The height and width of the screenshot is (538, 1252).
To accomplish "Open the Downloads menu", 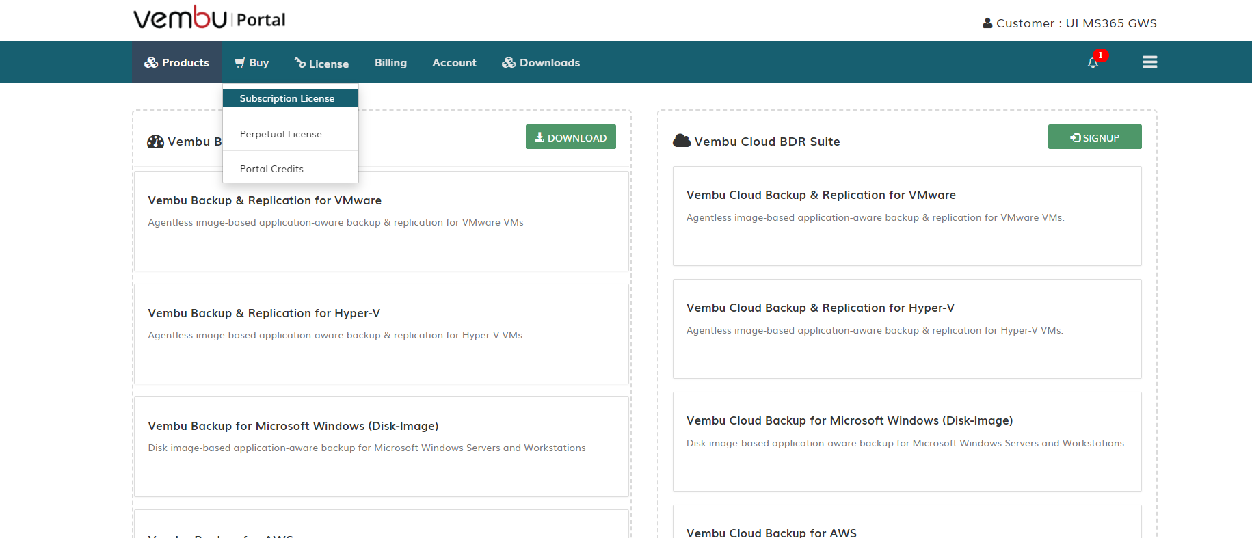I will point(541,62).
